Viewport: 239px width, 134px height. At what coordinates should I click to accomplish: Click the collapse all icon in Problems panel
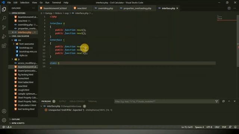(x=223, y=101)
